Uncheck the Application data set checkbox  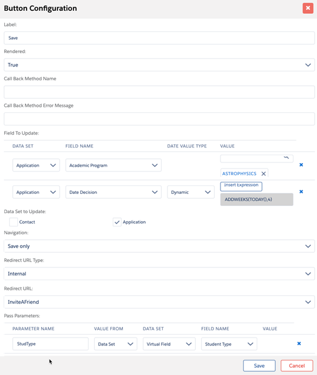coord(117,222)
